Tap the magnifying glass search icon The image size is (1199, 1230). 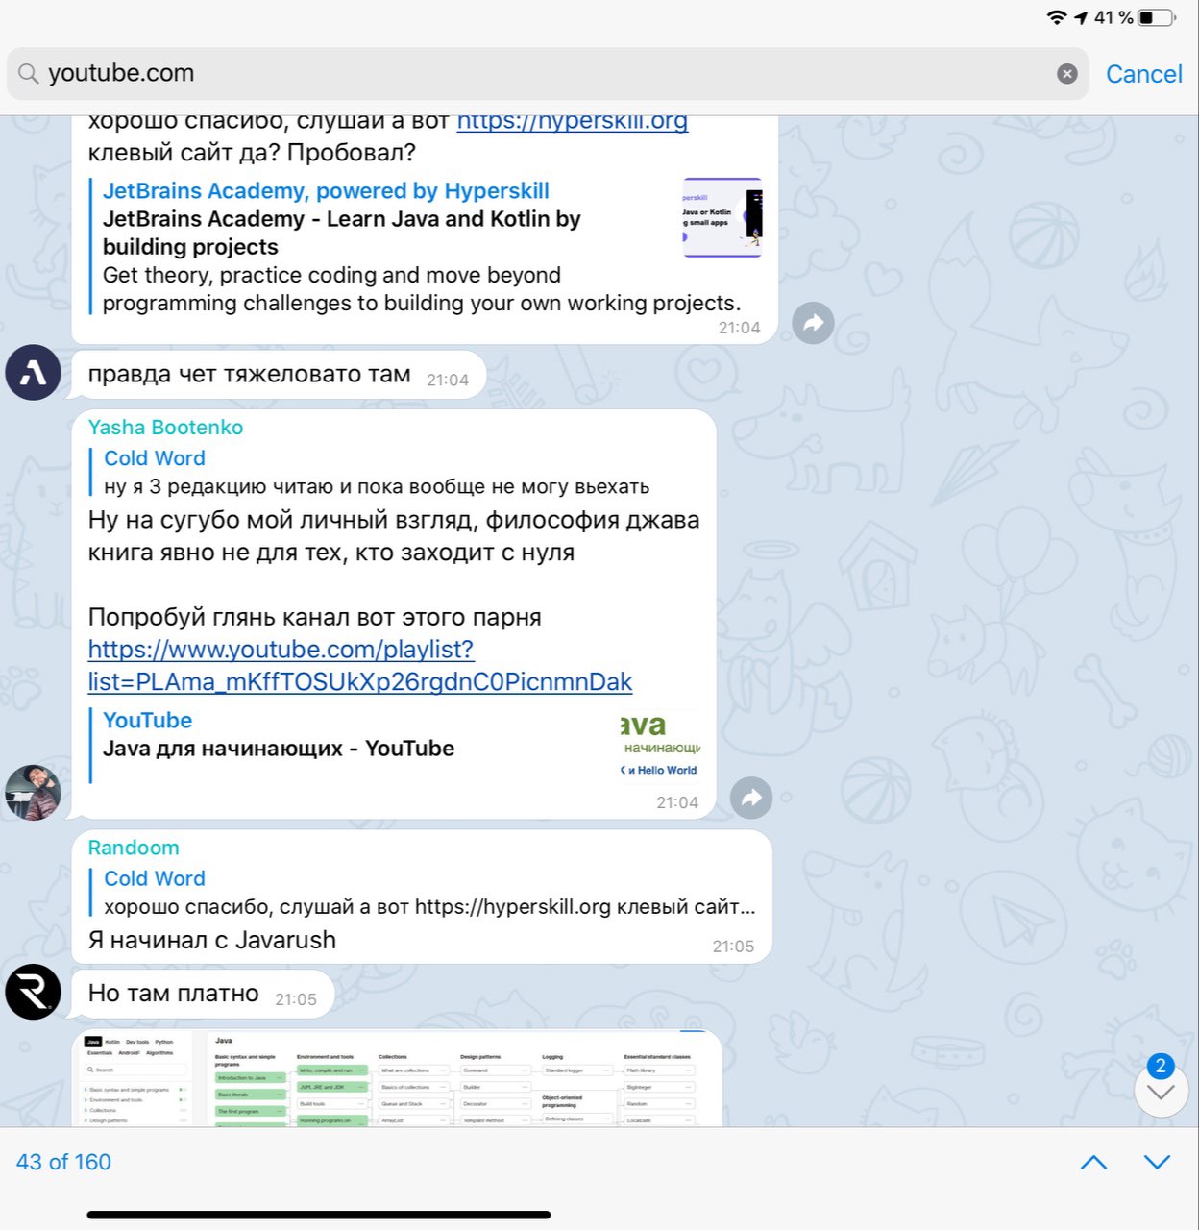click(29, 74)
